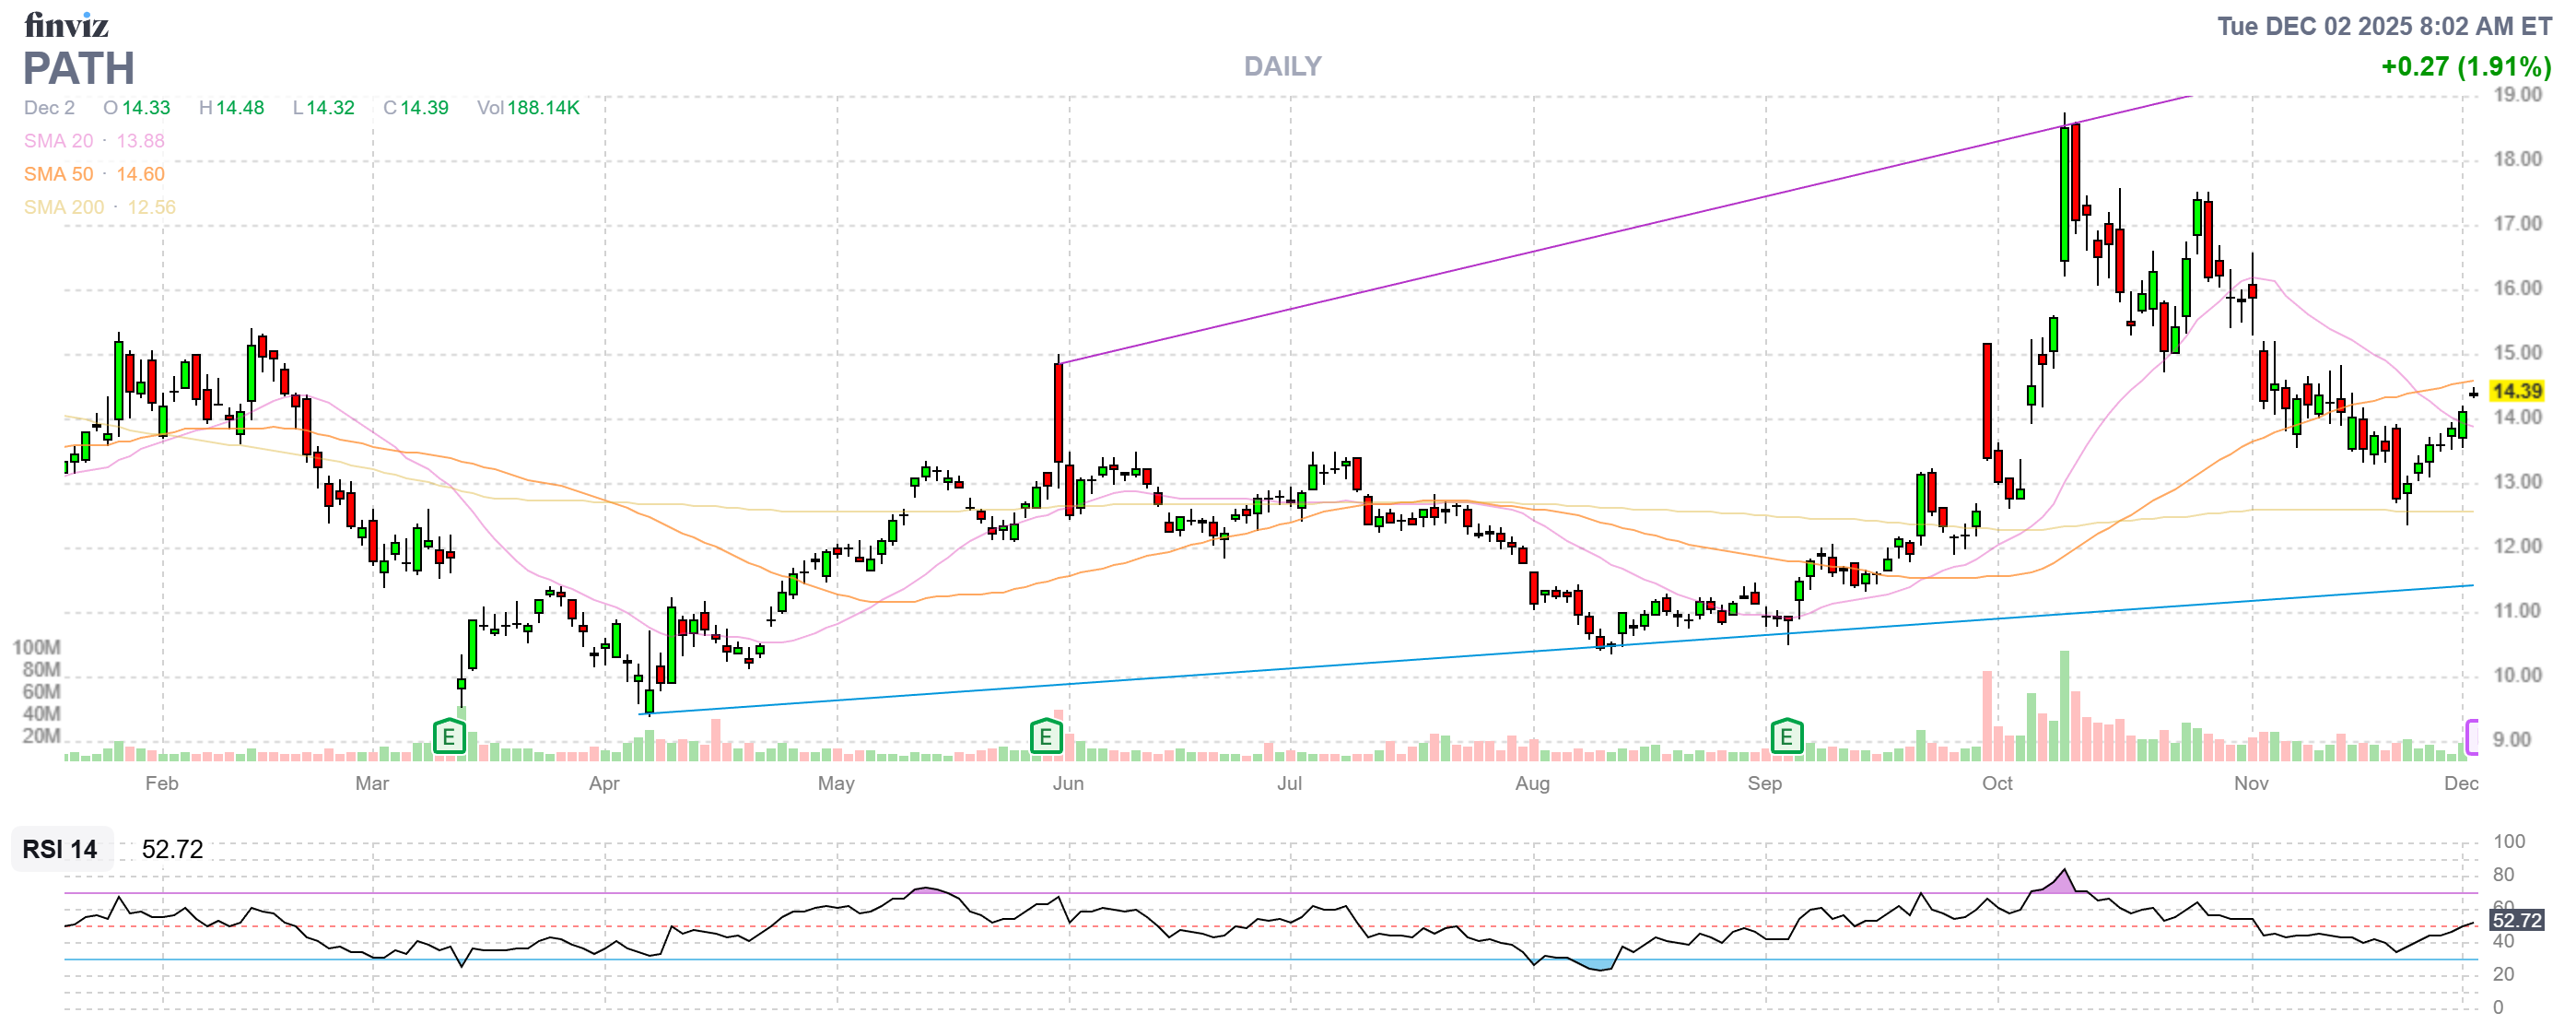This screenshot has width=2576, height=1036.
Task: Click the Vol 188.14K readout
Action: [x=528, y=108]
